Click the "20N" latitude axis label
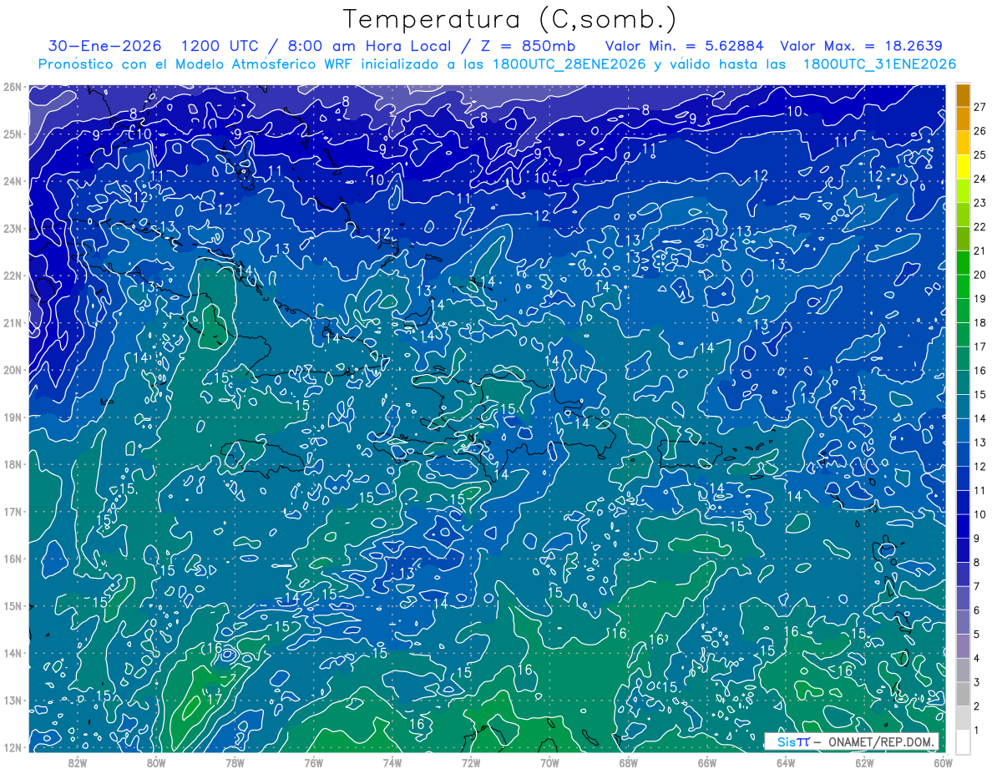This screenshot has height=774, width=1002. pyautogui.click(x=13, y=370)
